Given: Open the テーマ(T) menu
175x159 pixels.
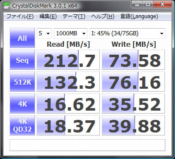Looking at the screenshot, I should pos(74,16).
